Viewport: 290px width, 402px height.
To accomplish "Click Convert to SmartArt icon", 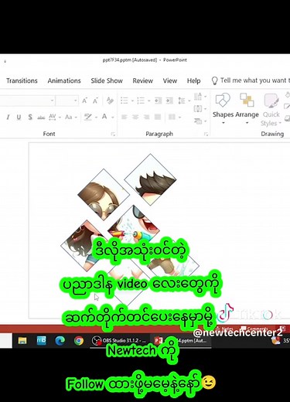I will 198,121.
